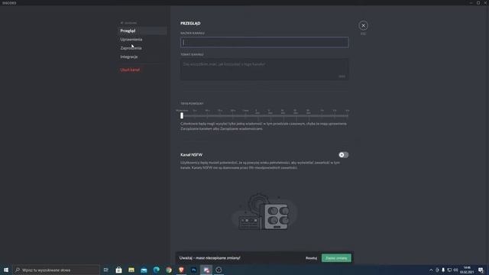Open the Windows Start menu
This screenshot has height=275, width=489.
pos(6,270)
